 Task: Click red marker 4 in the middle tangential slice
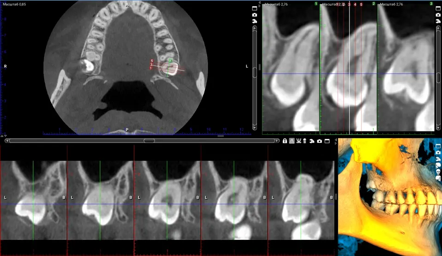pos(355,5)
